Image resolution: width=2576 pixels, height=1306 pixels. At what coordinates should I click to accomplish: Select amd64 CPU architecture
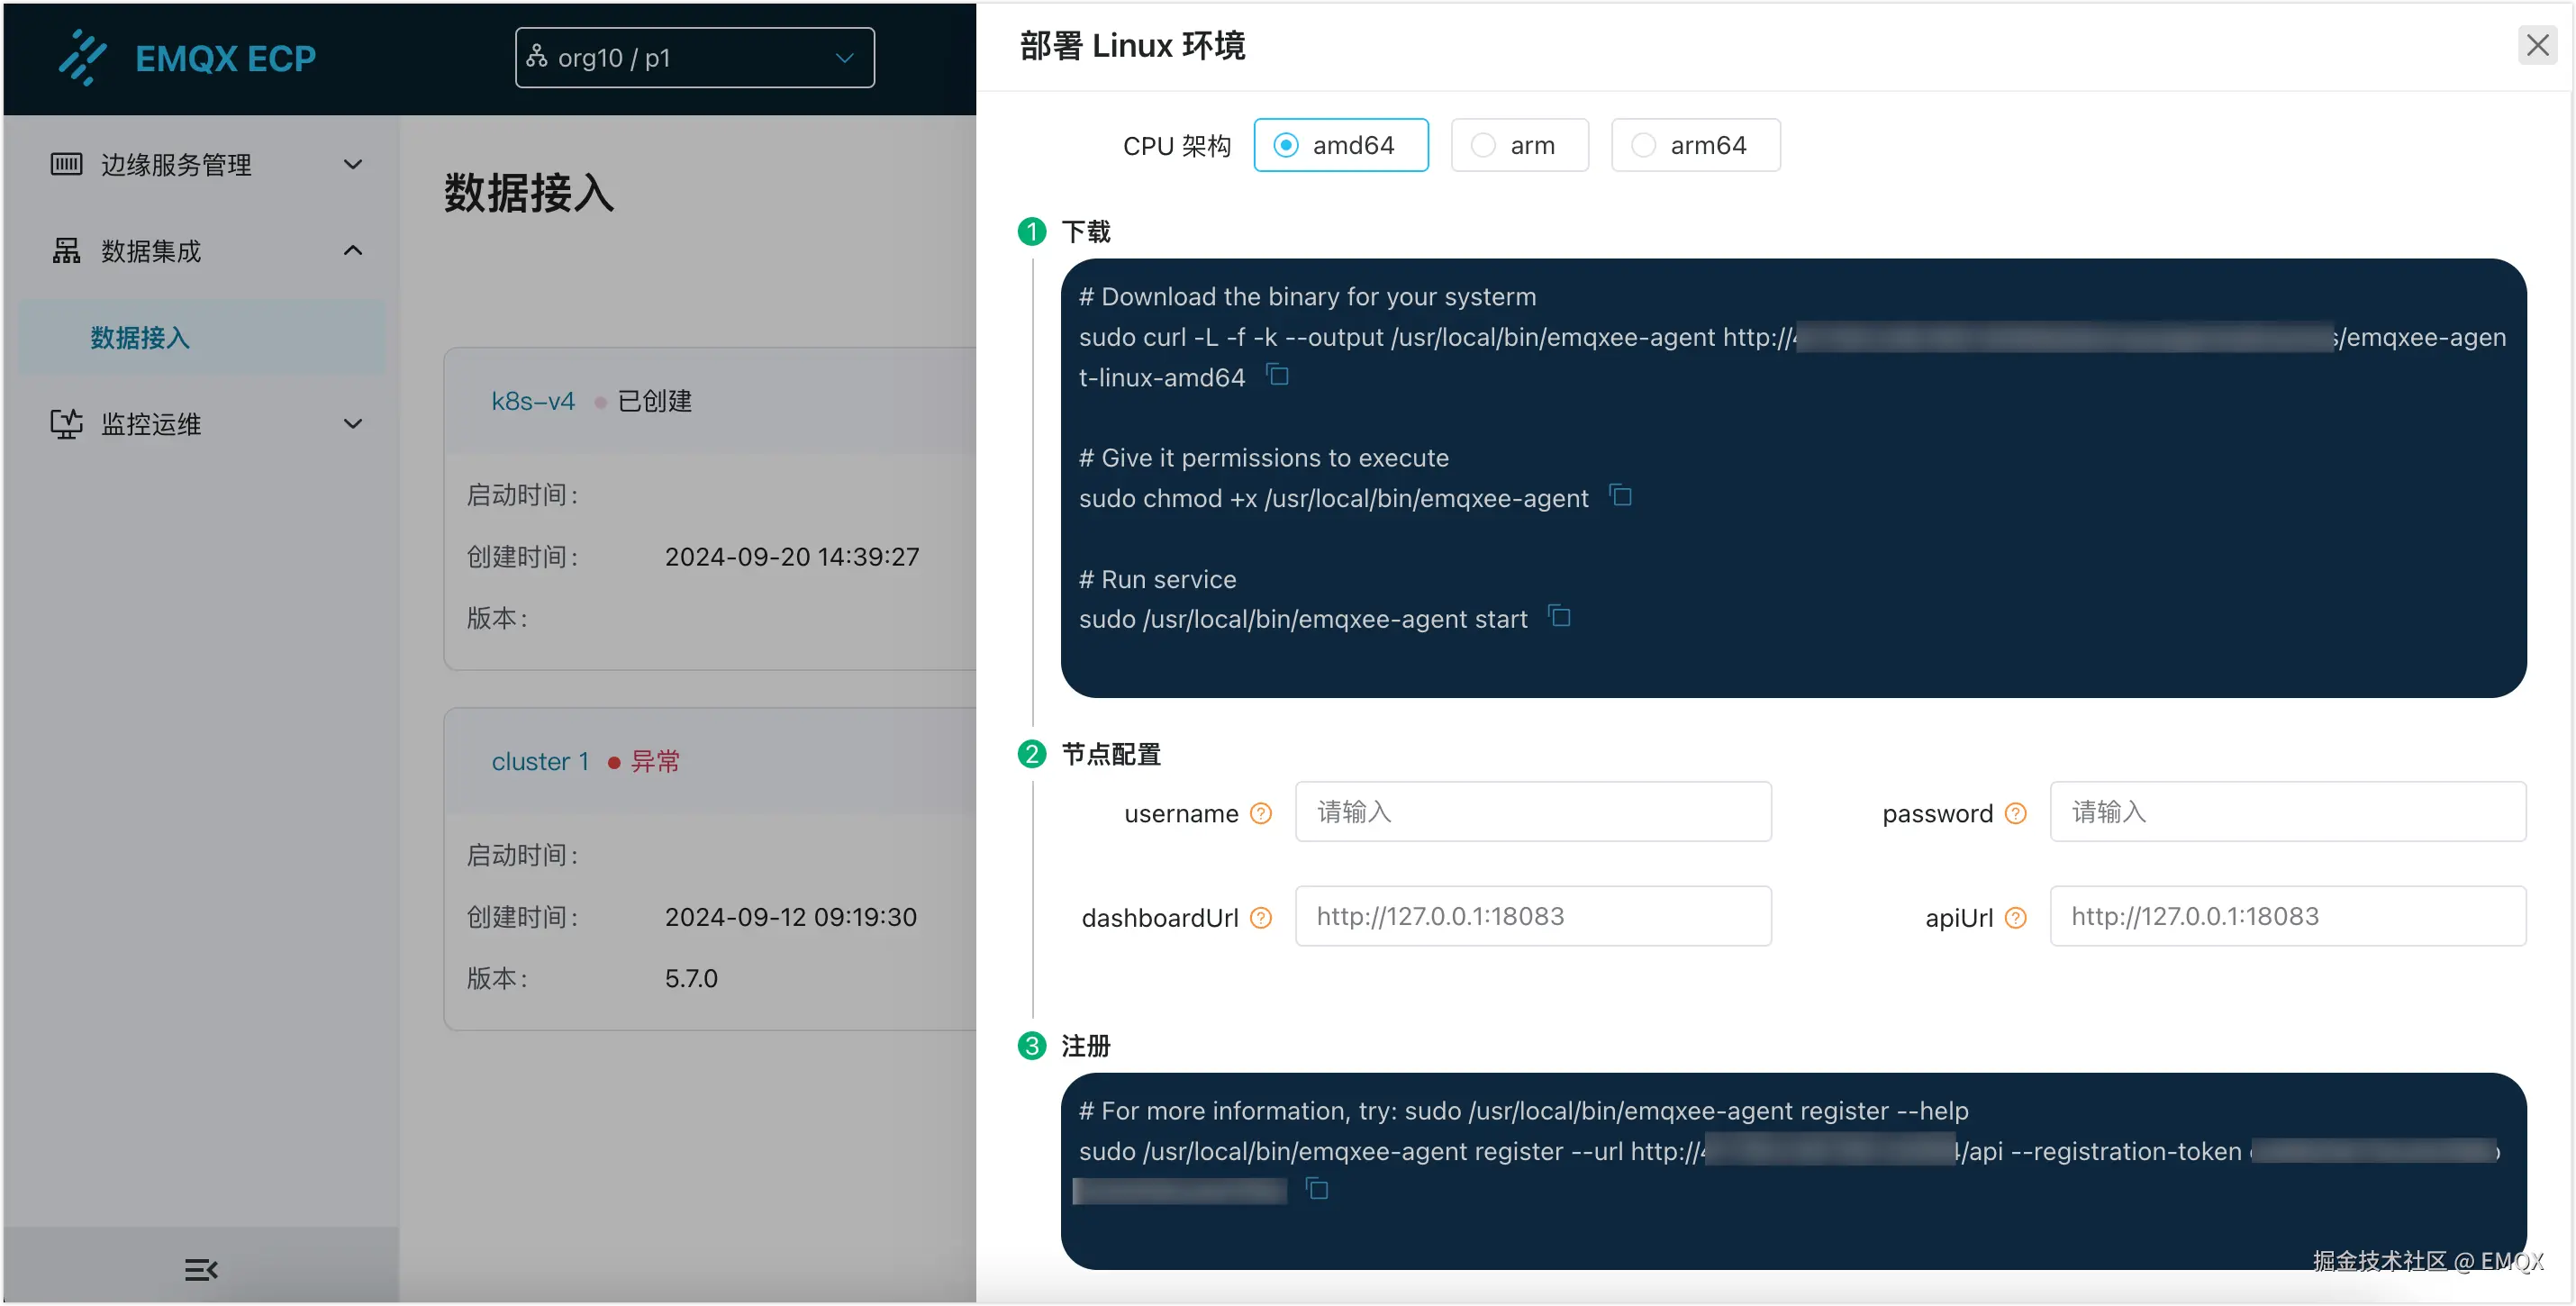[x=1340, y=146]
